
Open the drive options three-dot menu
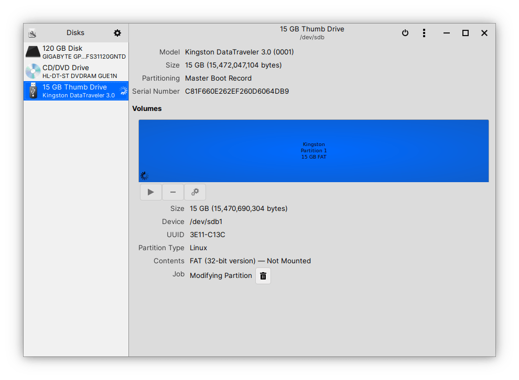[x=424, y=33]
